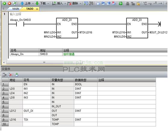168x131 pixels.
Task: Click the green Run PLC icon
Action: coord(4,3)
